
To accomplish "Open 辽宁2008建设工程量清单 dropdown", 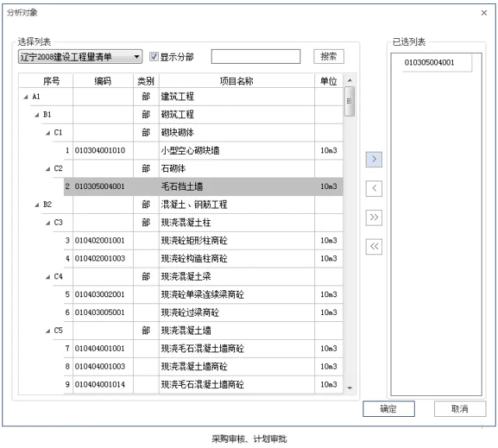I will tap(80, 57).
